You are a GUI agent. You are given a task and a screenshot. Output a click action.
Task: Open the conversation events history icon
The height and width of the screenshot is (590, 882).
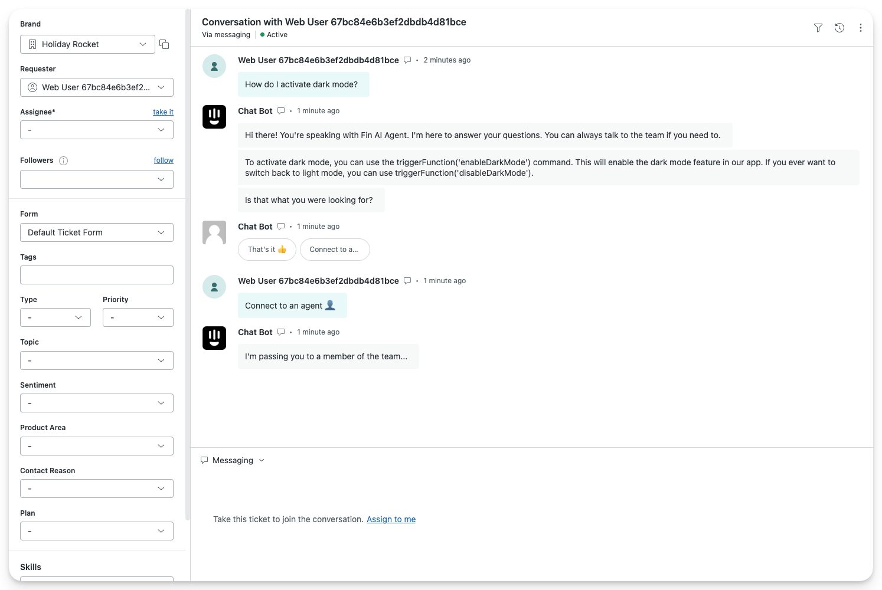(839, 28)
